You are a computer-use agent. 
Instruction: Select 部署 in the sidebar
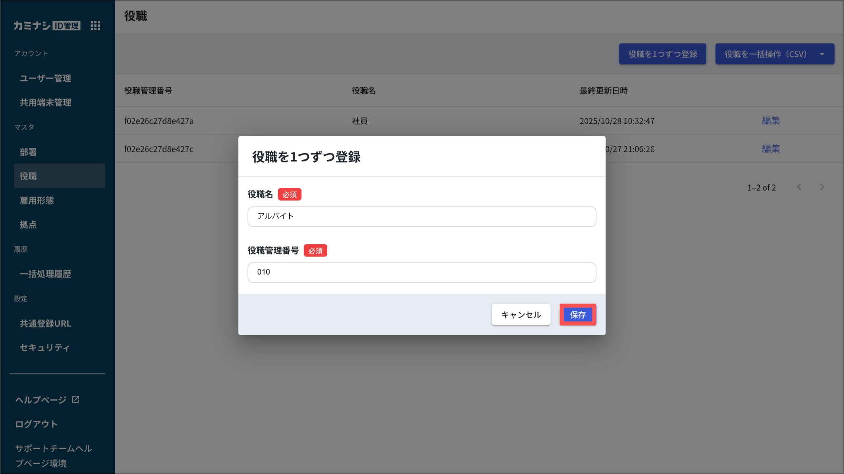28,152
